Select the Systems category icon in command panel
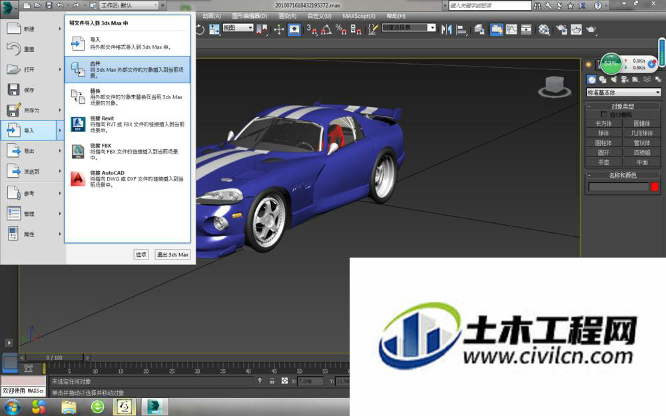This screenshot has width=666, height=416. pos(658,79)
